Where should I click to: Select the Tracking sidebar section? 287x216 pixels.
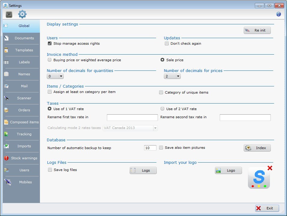24,134
